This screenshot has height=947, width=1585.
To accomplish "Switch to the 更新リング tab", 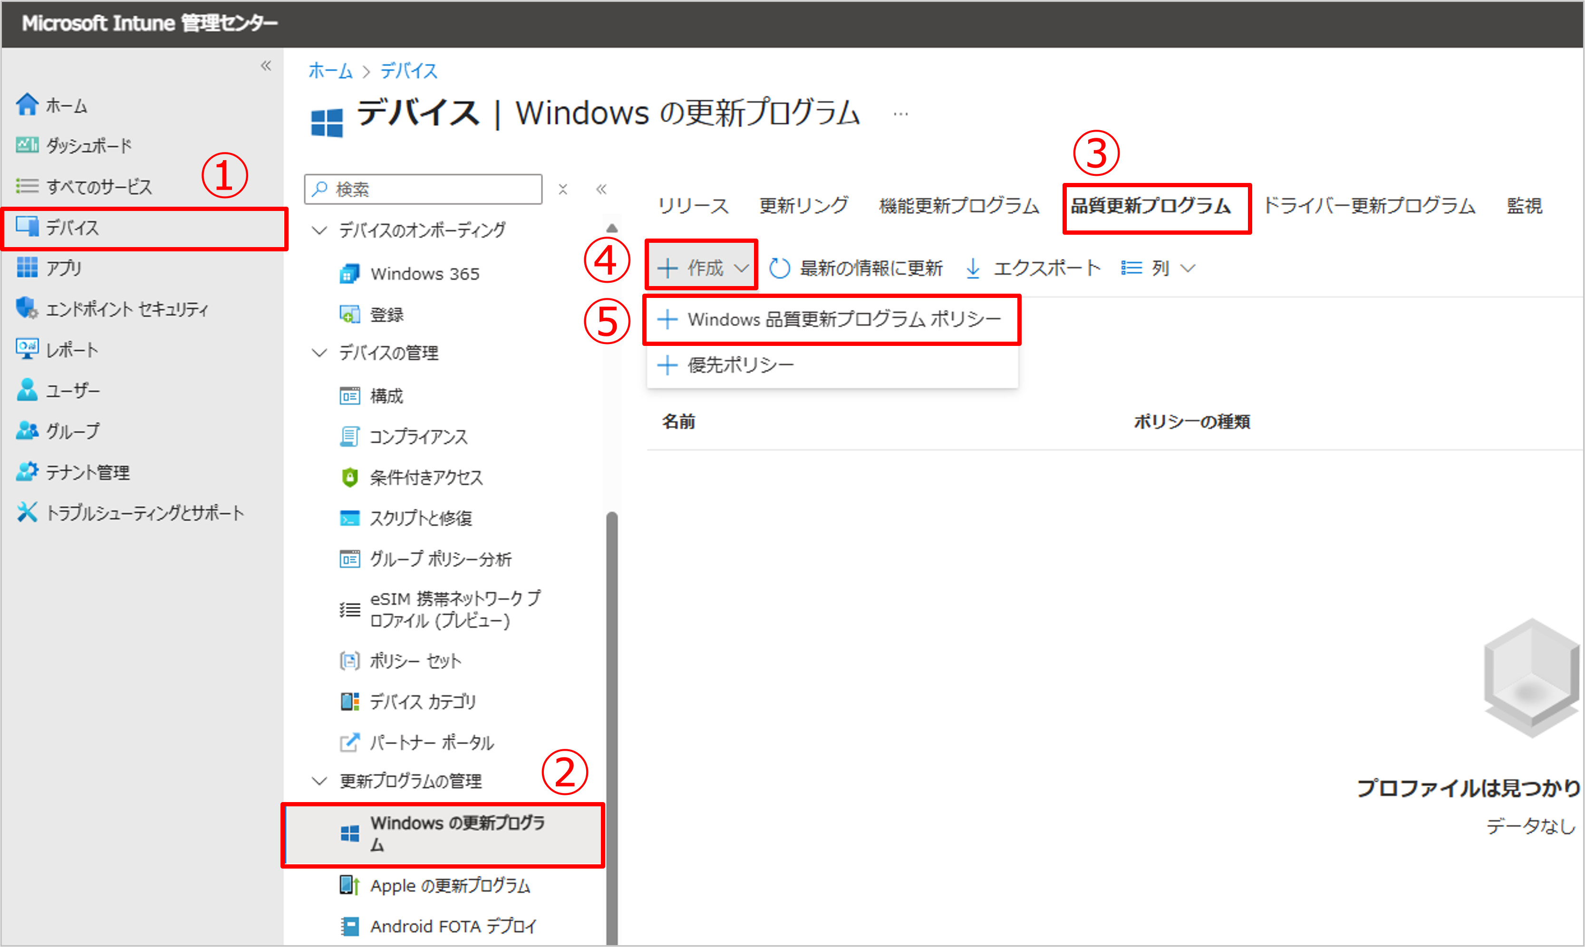I will (803, 205).
